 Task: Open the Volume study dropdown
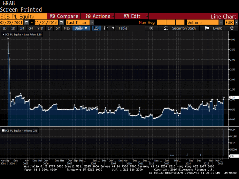[x=221, y=22]
